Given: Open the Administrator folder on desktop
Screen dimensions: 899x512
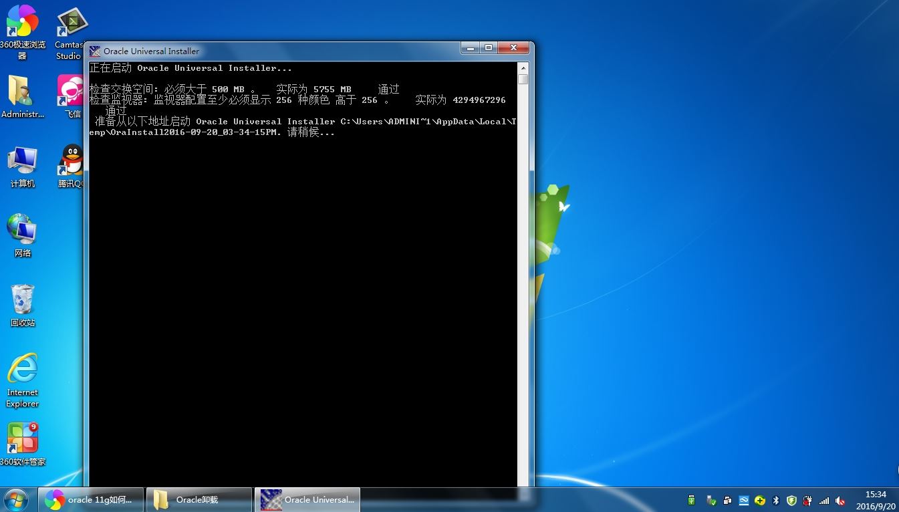Looking at the screenshot, I should (x=22, y=97).
